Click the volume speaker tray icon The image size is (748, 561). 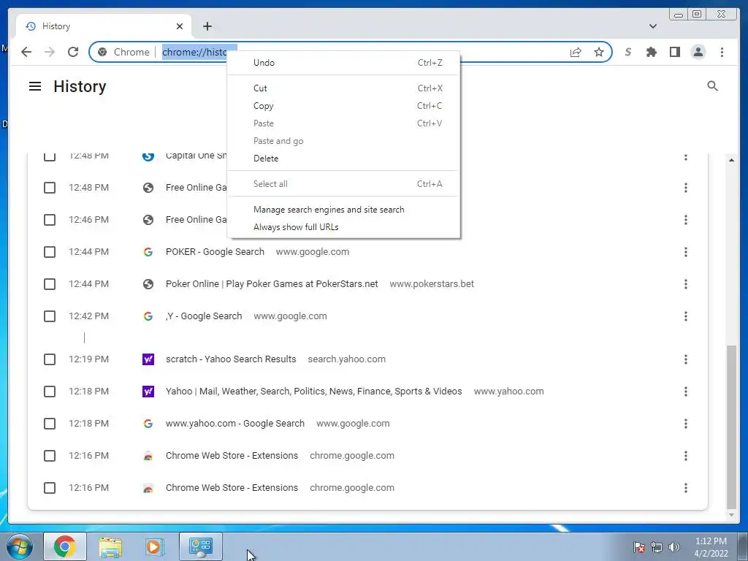(x=674, y=547)
